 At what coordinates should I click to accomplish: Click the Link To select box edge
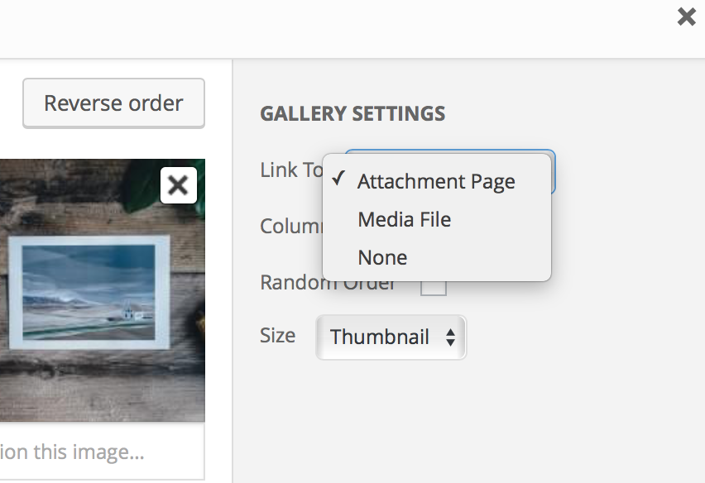coord(553,172)
